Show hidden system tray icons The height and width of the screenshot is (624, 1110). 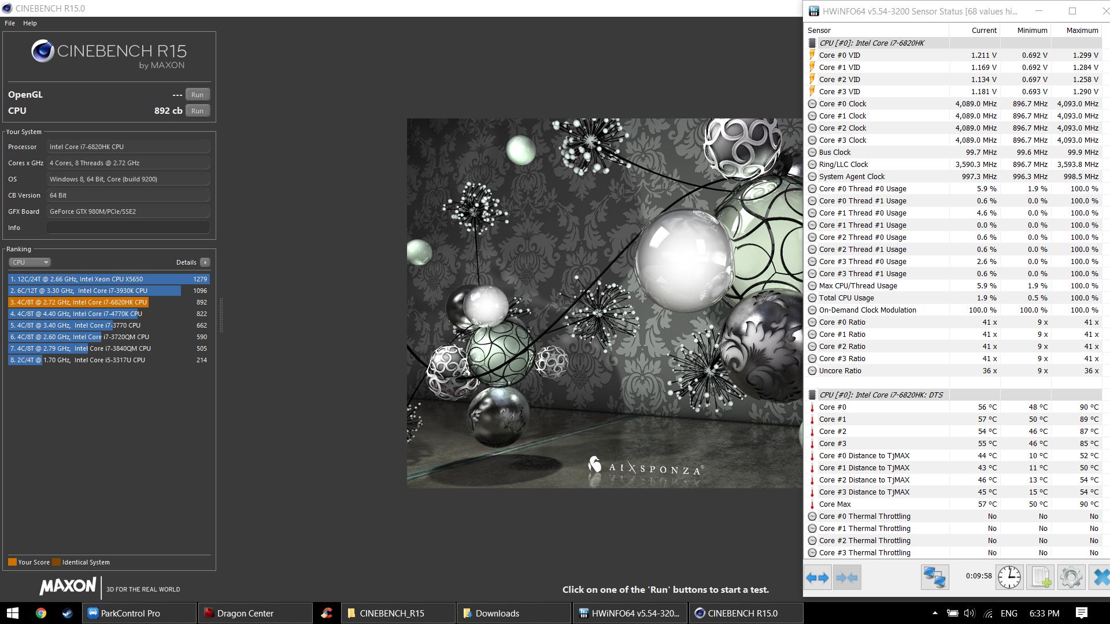coord(935,613)
